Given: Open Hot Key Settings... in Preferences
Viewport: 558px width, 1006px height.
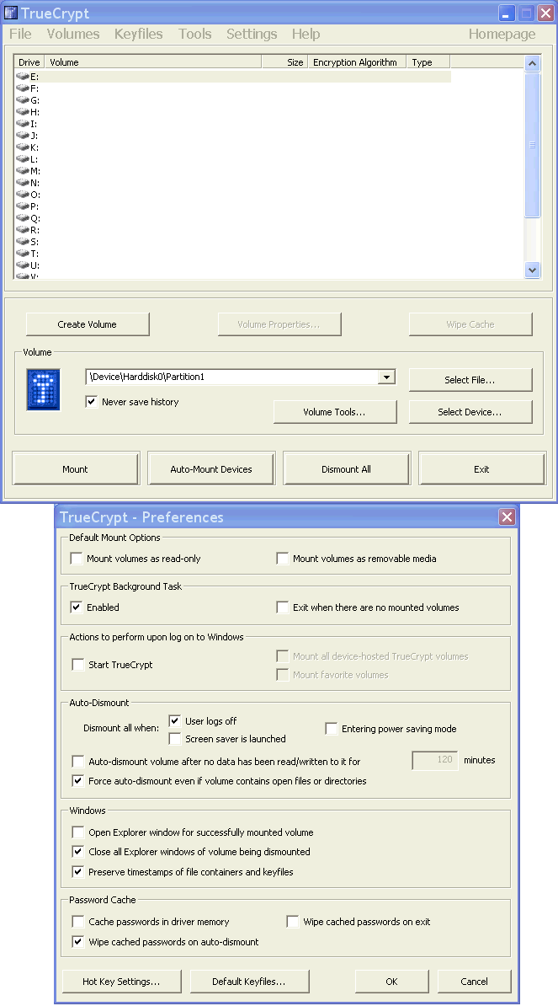Looking at the screenshot, I should (121, 982).
